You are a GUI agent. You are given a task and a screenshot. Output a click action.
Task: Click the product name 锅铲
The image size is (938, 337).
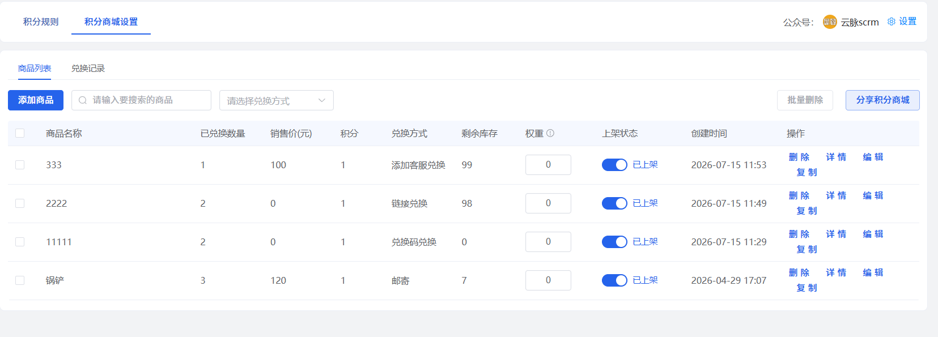pyautogui.click(x=55, y=280)
